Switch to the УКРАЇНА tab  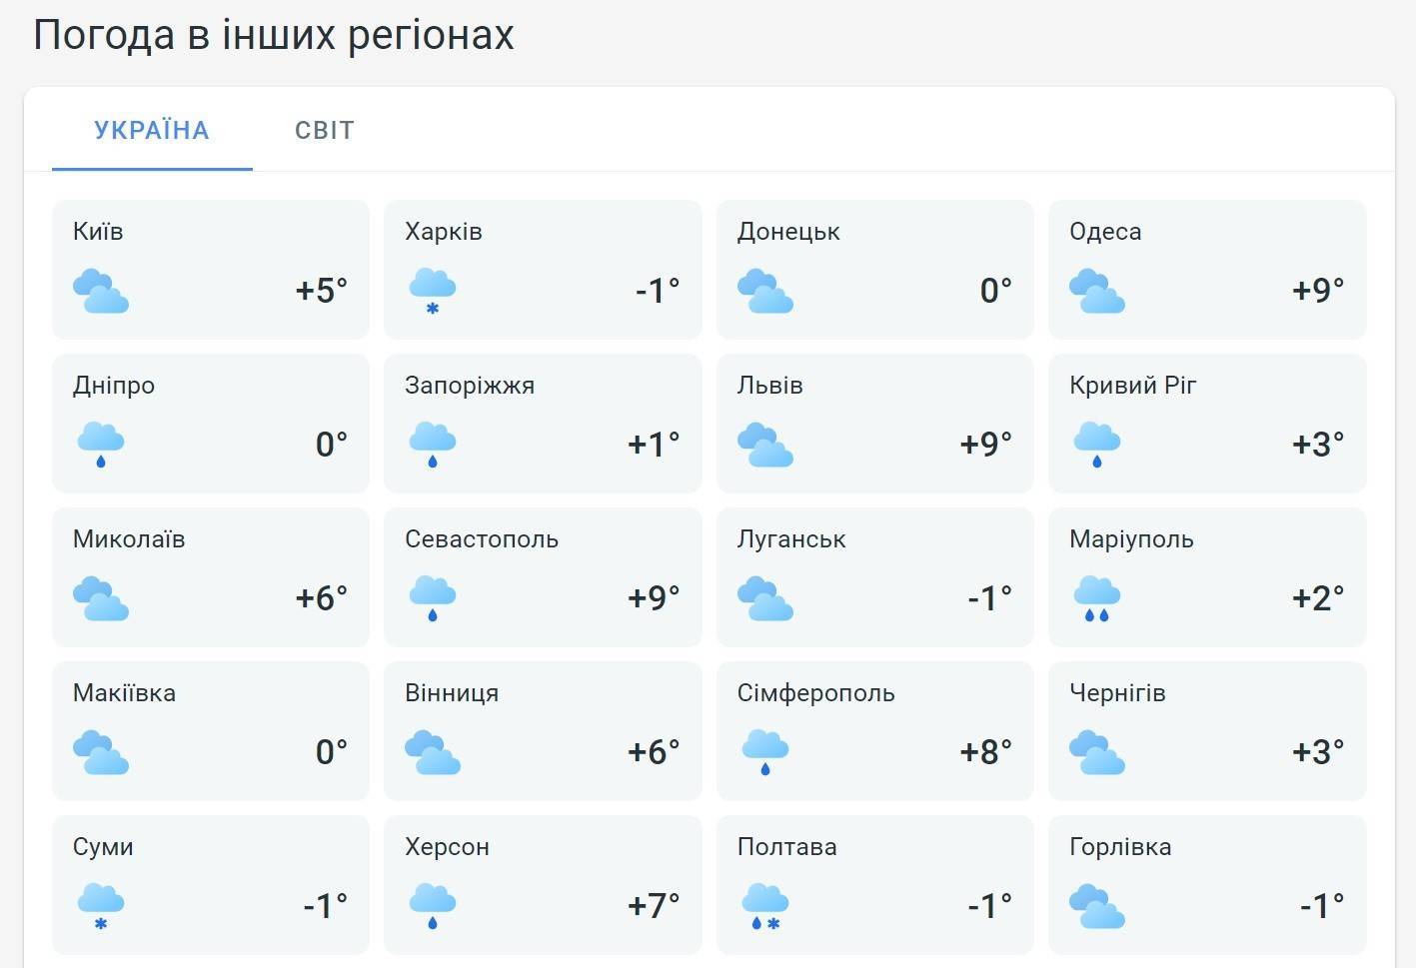point(152,130)
